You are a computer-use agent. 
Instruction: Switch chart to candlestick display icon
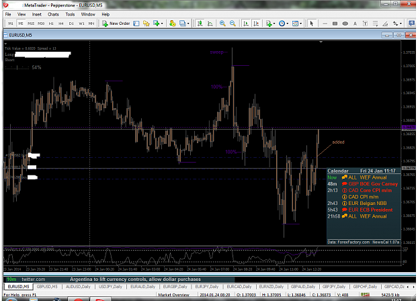[x=200, y=24]
